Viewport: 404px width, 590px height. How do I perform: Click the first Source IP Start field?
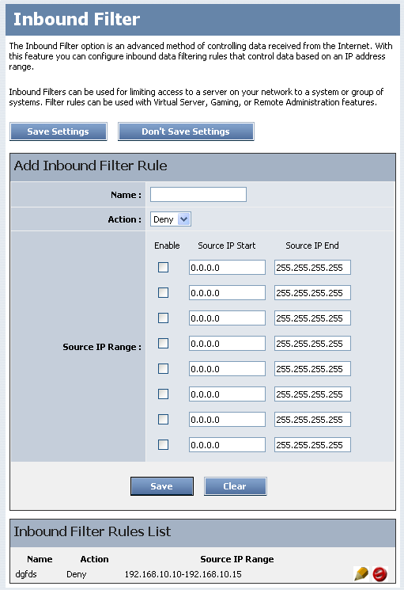pos(227,267)
